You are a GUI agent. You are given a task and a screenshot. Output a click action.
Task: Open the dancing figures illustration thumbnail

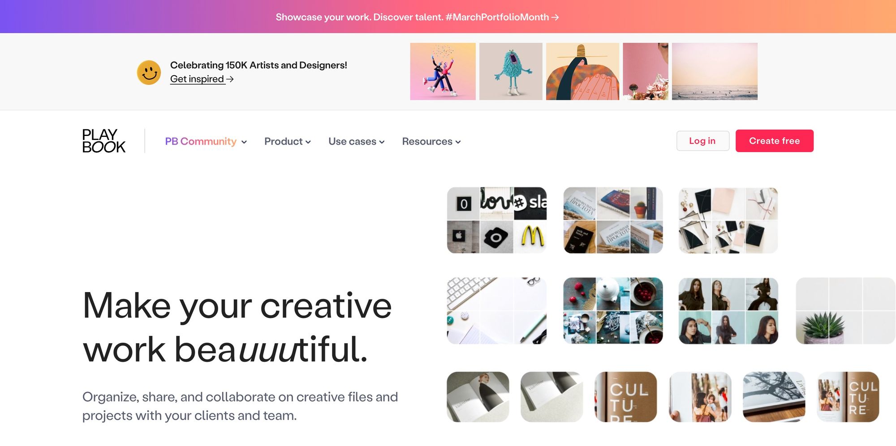(443, 71)
